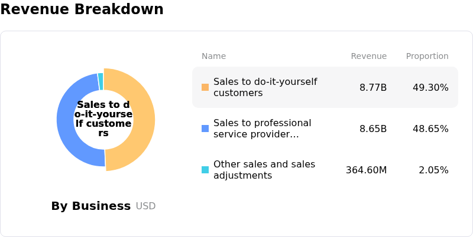Select the Other sales and sales adjustments row

[325, 170]
